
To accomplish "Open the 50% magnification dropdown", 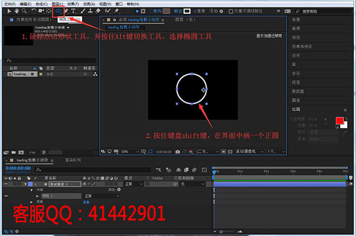I will (x=130, y=152).
